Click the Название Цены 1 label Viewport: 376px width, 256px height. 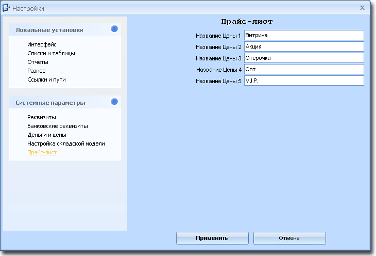coord(218,36)
